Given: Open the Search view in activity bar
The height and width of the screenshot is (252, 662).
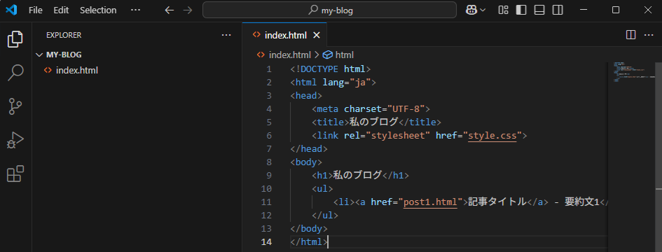Looking at the screenshot, I should click(15, 73).
